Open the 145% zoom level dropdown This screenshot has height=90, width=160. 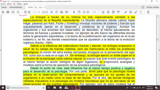95,12
